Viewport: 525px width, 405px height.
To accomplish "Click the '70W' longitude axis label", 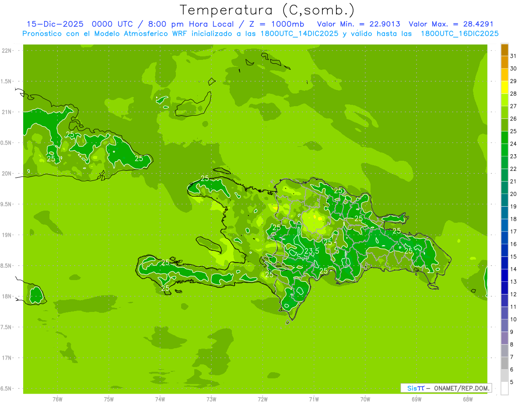I will (365, 399).
